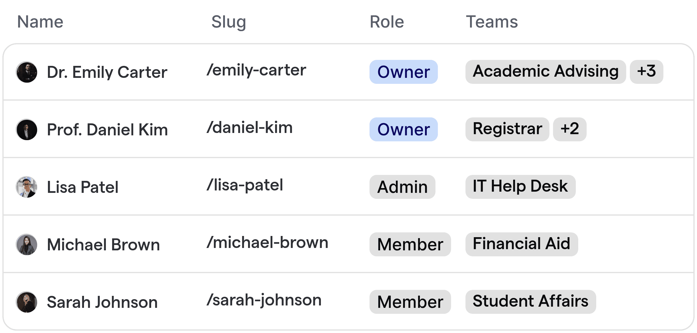This screenshot has height=333, width=697.
Task: Select the Academic Advising team tag
Action: pyautogui.click(x=546, y=72)
